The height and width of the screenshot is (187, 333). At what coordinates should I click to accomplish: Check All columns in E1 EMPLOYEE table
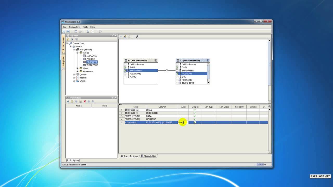[125, 64]
